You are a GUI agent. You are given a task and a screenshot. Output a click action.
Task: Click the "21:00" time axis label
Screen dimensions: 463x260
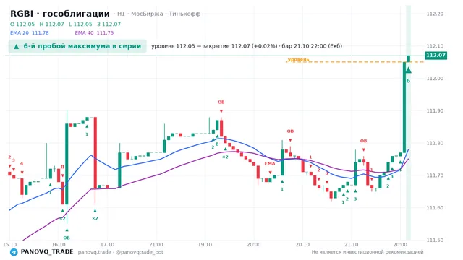click(x=156, y=245)
